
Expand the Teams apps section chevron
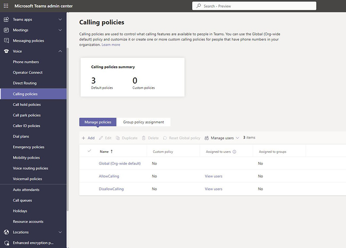pyautogui.click(x=60, y=19)
